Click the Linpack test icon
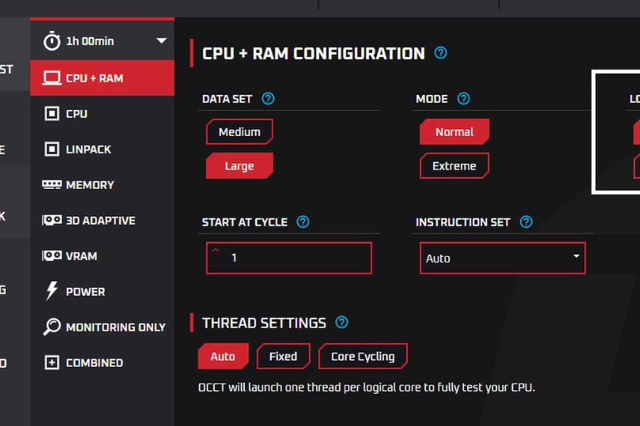 click(x=52, y=149)
